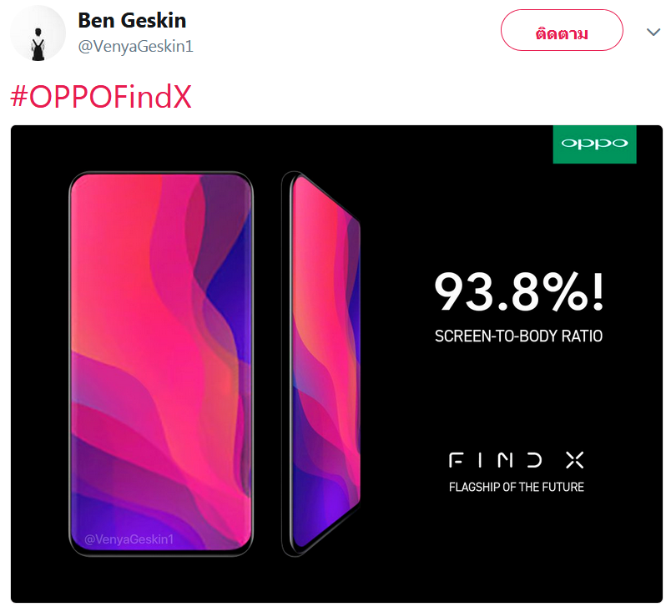Viewport: 666px width, 607px height.
Task: Open the #OPPOFindX hashtag
Action: (x=101, y=97)
